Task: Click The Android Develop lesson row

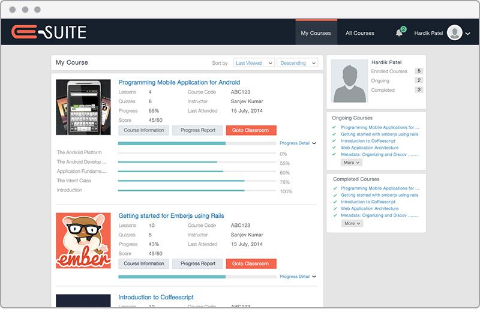Action: 173,162
